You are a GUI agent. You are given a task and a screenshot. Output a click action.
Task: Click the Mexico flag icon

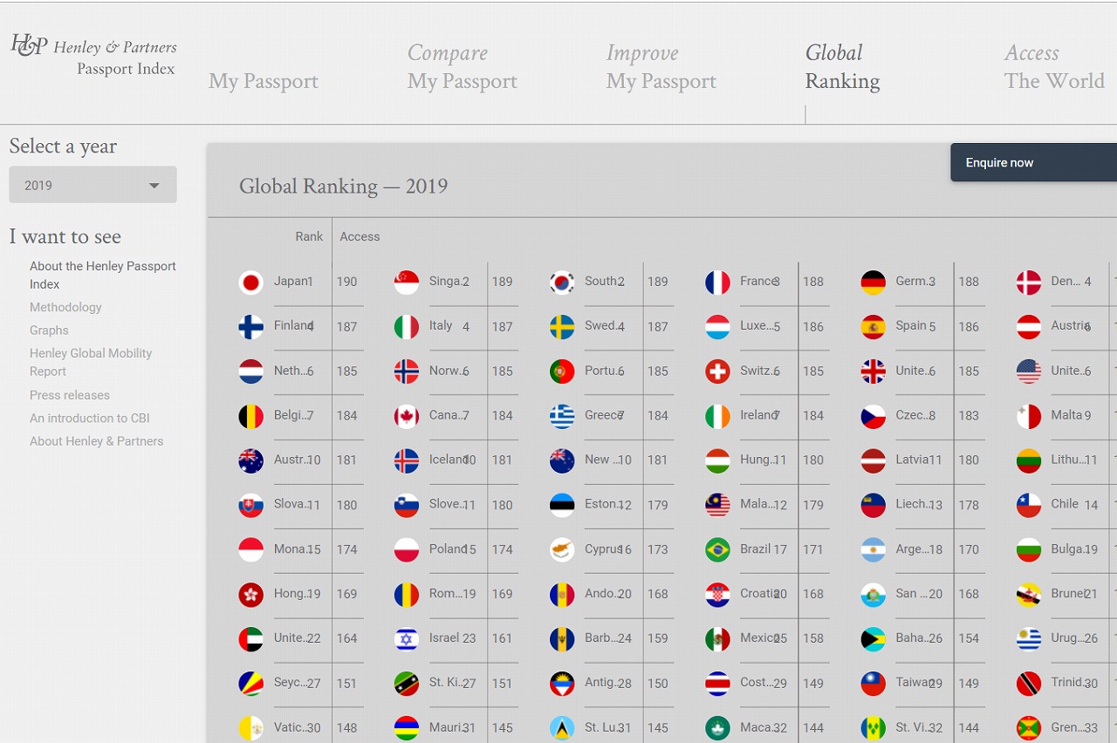pos(717,639)
